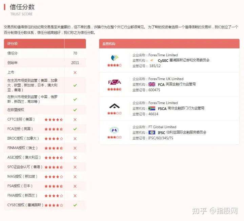Click the ASIC授权（澳大利亚） label
Screen dimensions: 244x221
(24, 157)
